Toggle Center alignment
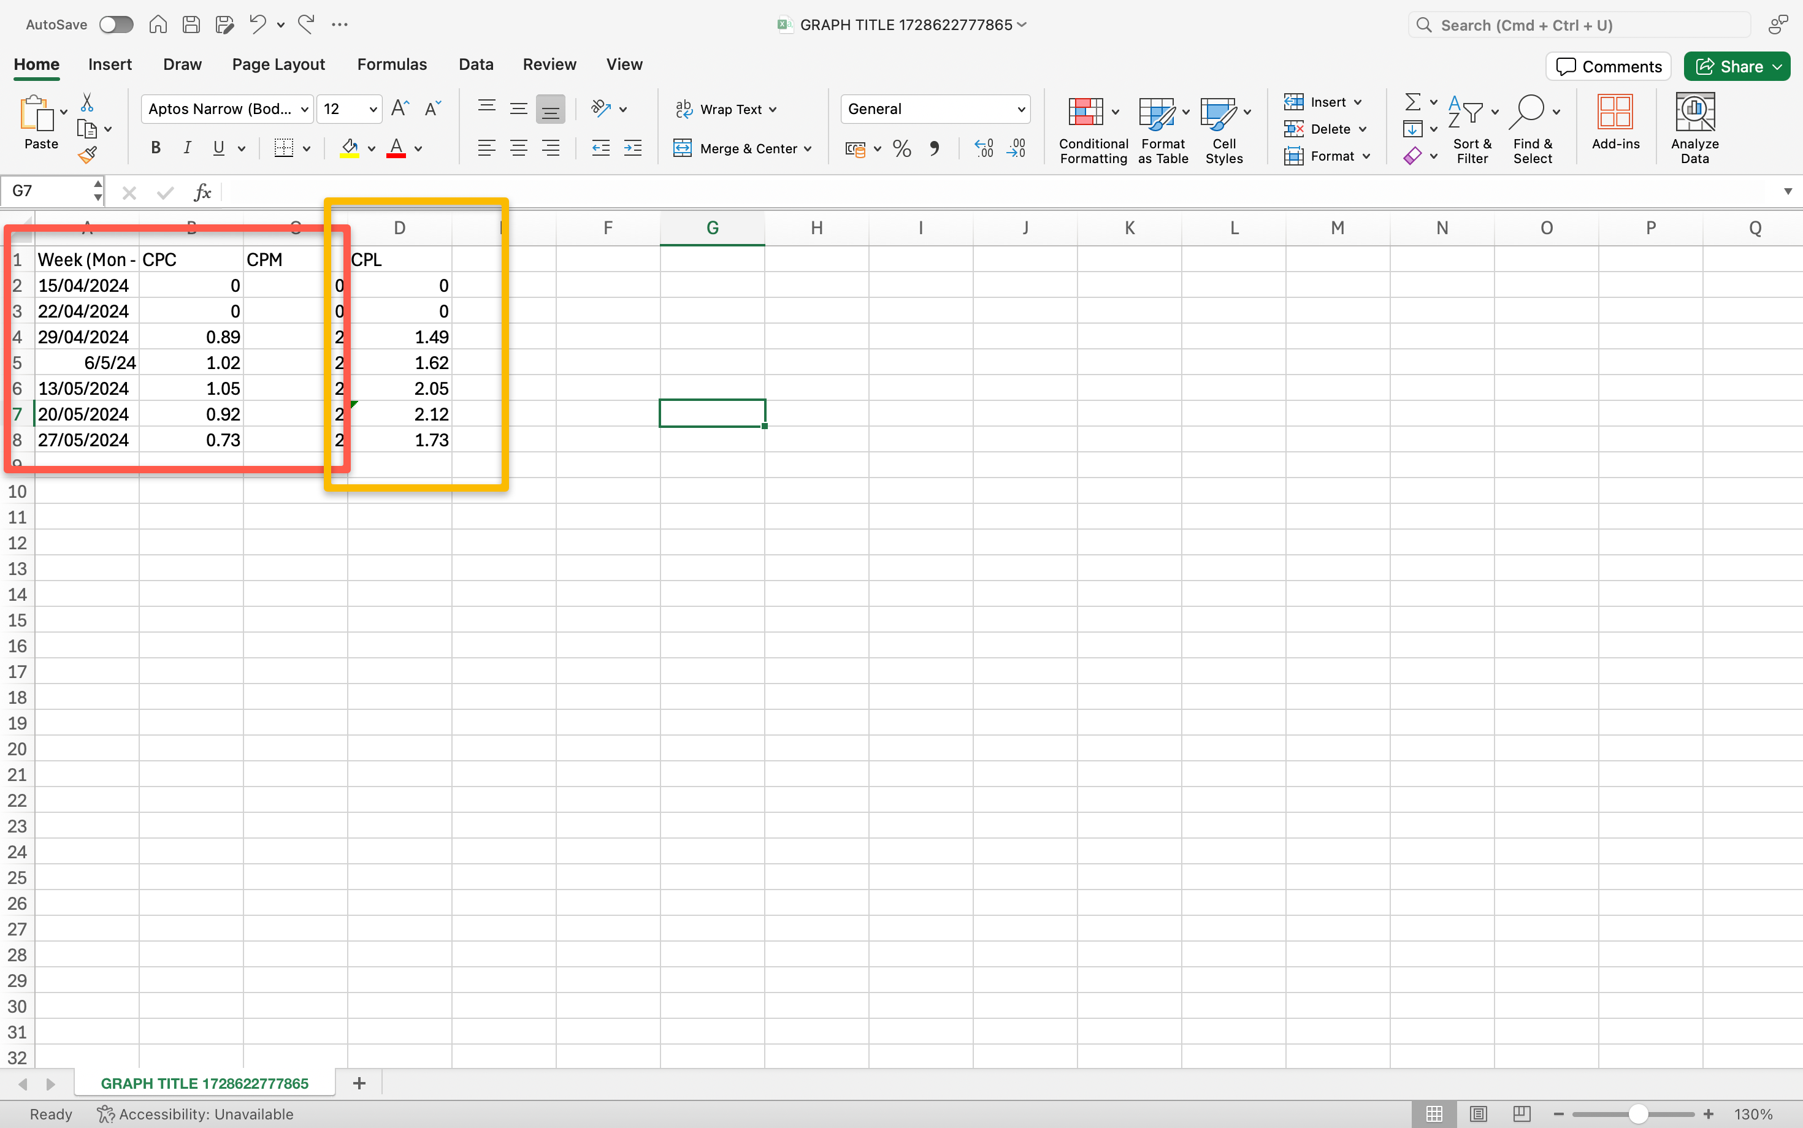 [519, 148]
